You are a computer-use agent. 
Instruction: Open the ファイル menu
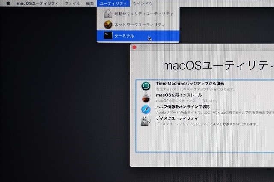[x=72, y=3]
